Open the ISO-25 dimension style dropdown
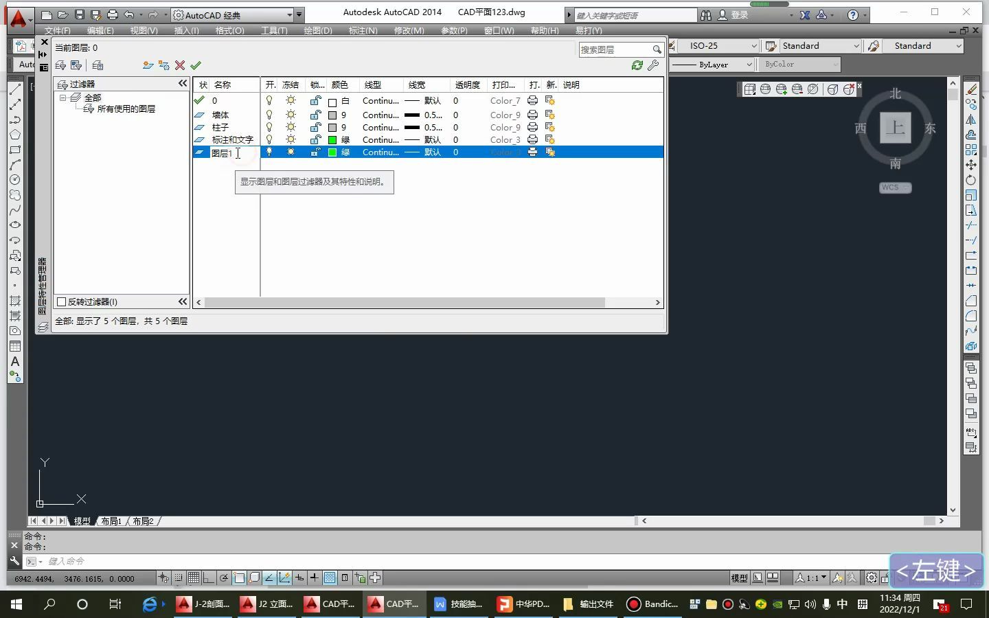 753,46
